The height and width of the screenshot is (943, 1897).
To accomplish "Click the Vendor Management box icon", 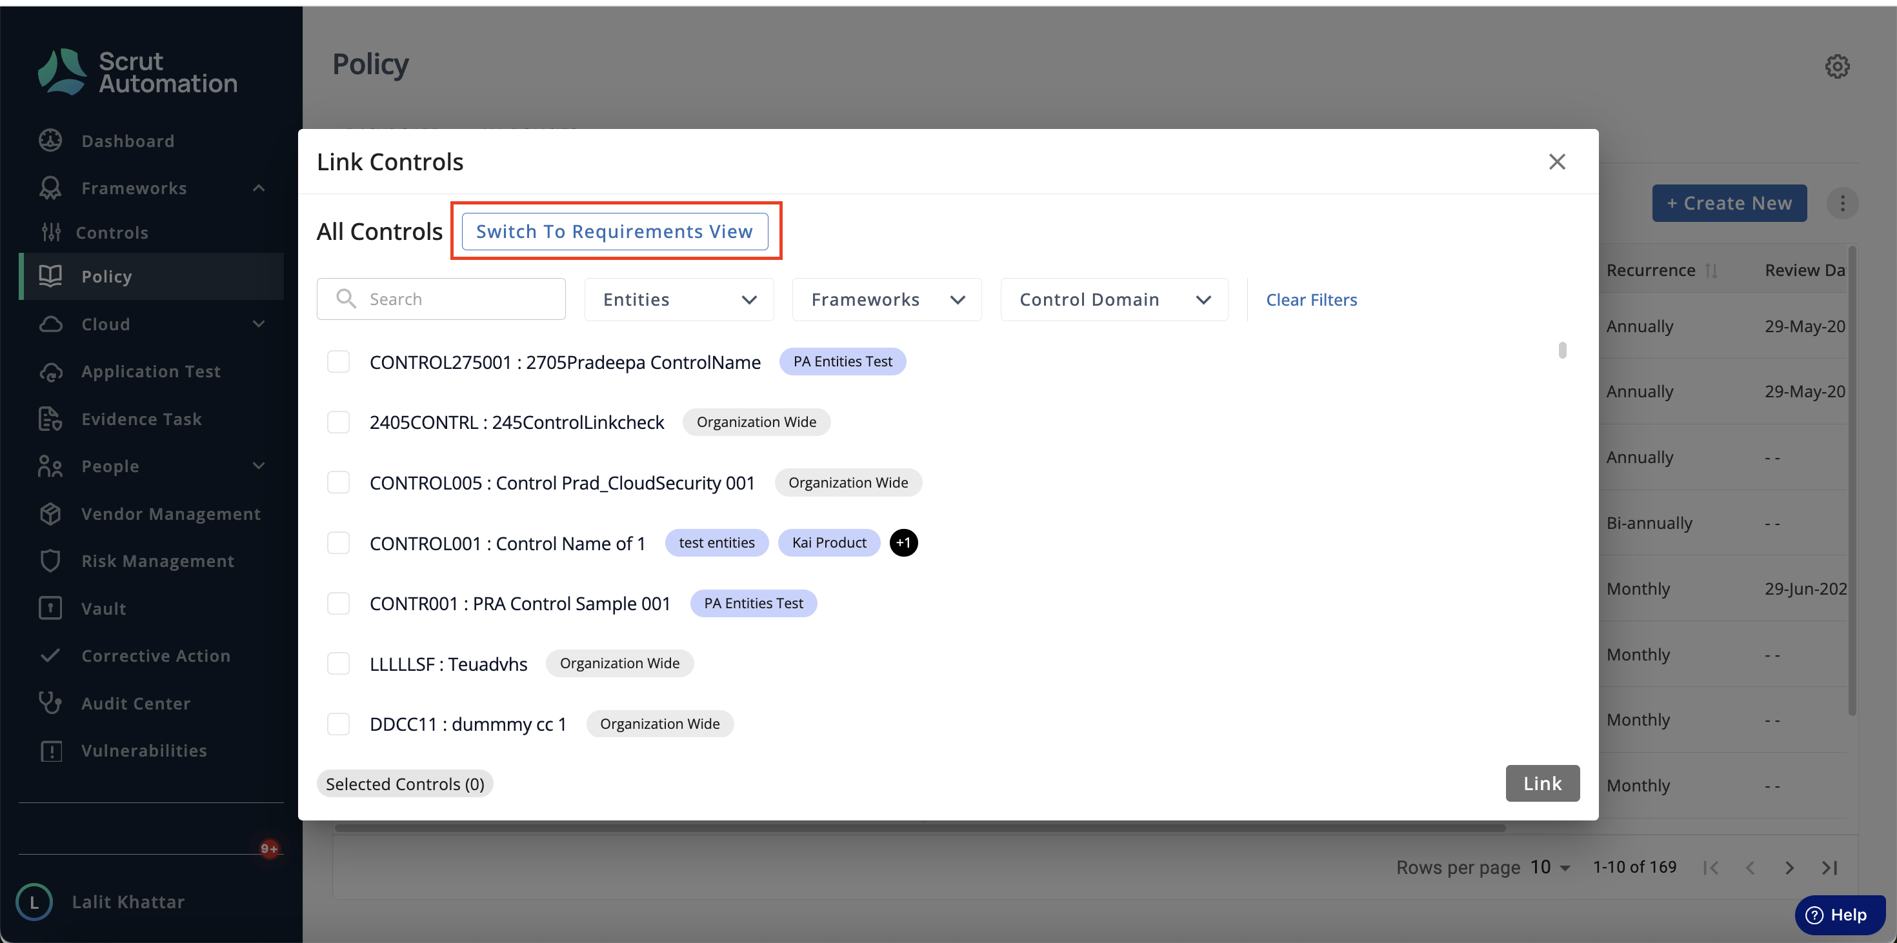I will 50,513.
